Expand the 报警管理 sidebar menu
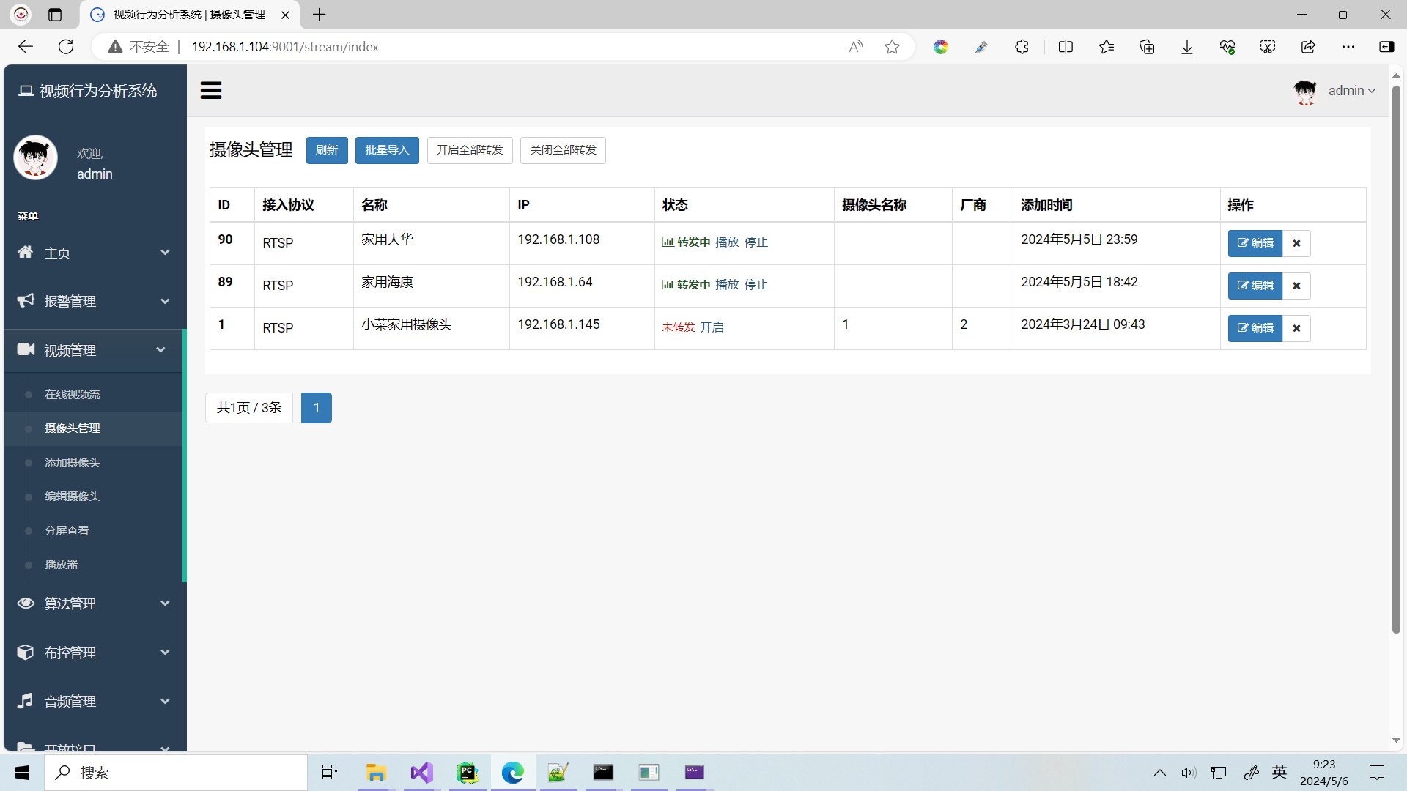Screen dimensions: 1407x791 (x=94, y=301)
